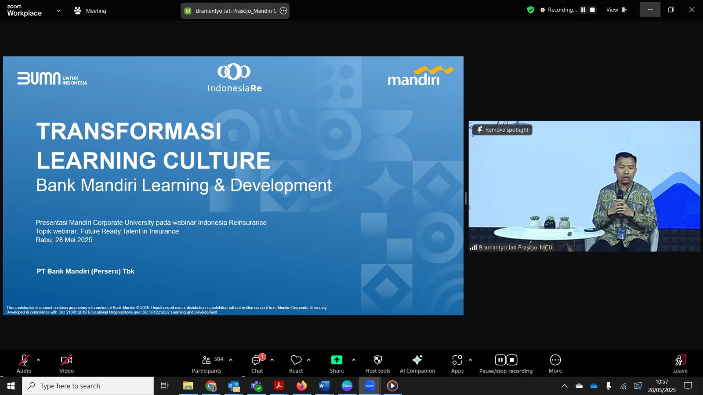Click panel divider handle between slide and video

[466, 198]
